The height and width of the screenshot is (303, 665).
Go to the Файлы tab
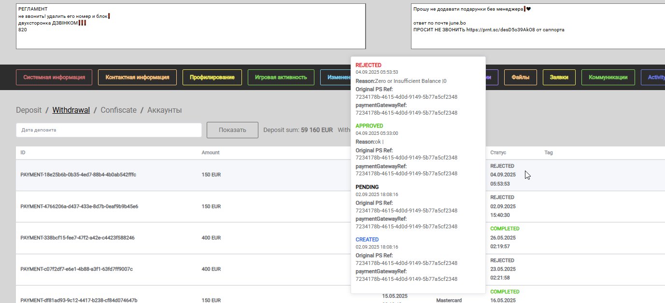coord(521,77)
